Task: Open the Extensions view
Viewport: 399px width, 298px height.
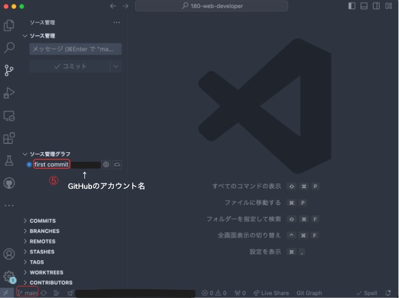Action: (9, 138)
